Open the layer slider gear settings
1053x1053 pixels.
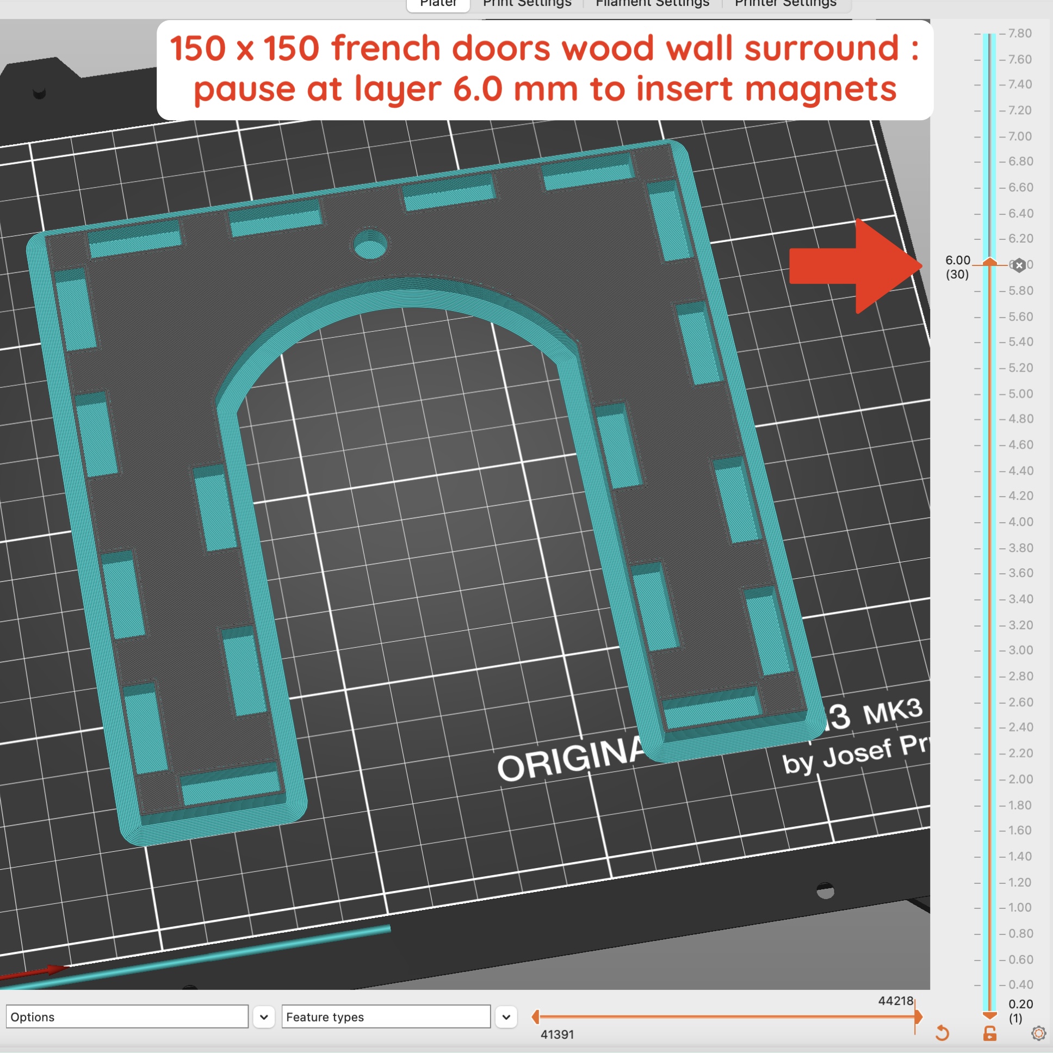tap(1038, 1033)
